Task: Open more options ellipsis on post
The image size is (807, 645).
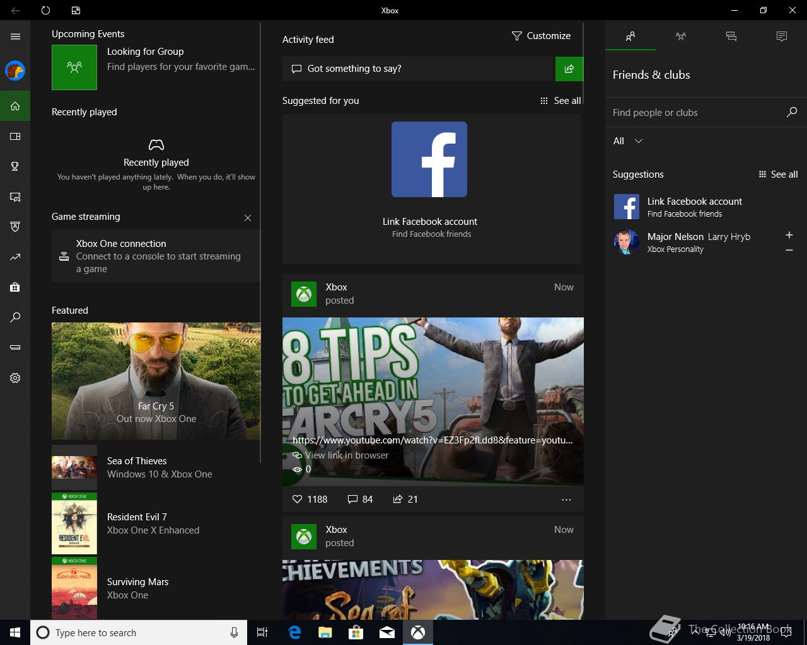Action: (566, 499)
